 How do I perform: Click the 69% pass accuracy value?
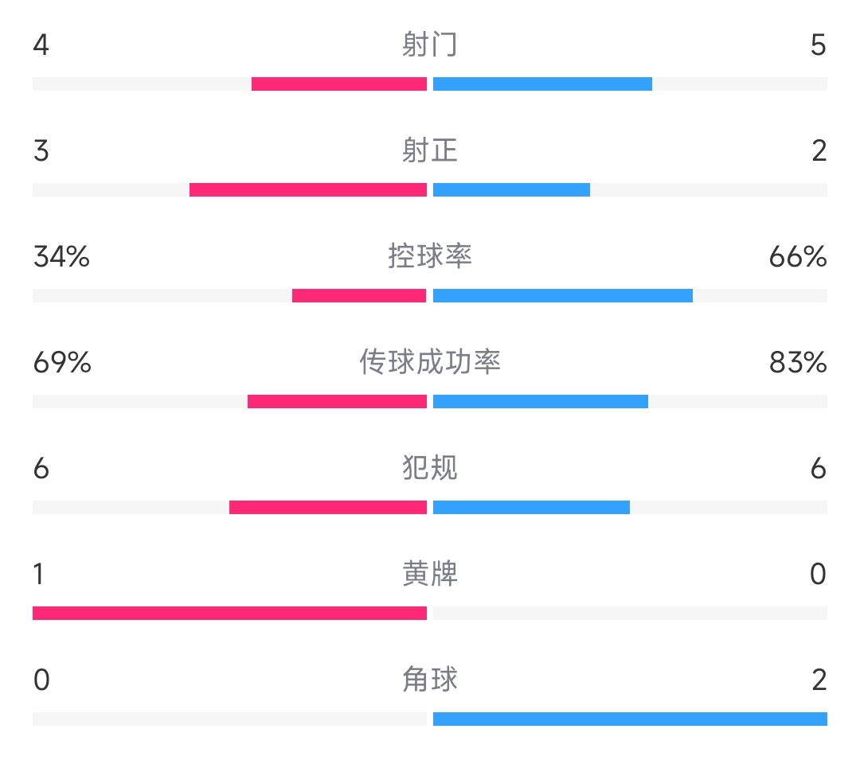(x=62, y=362)
